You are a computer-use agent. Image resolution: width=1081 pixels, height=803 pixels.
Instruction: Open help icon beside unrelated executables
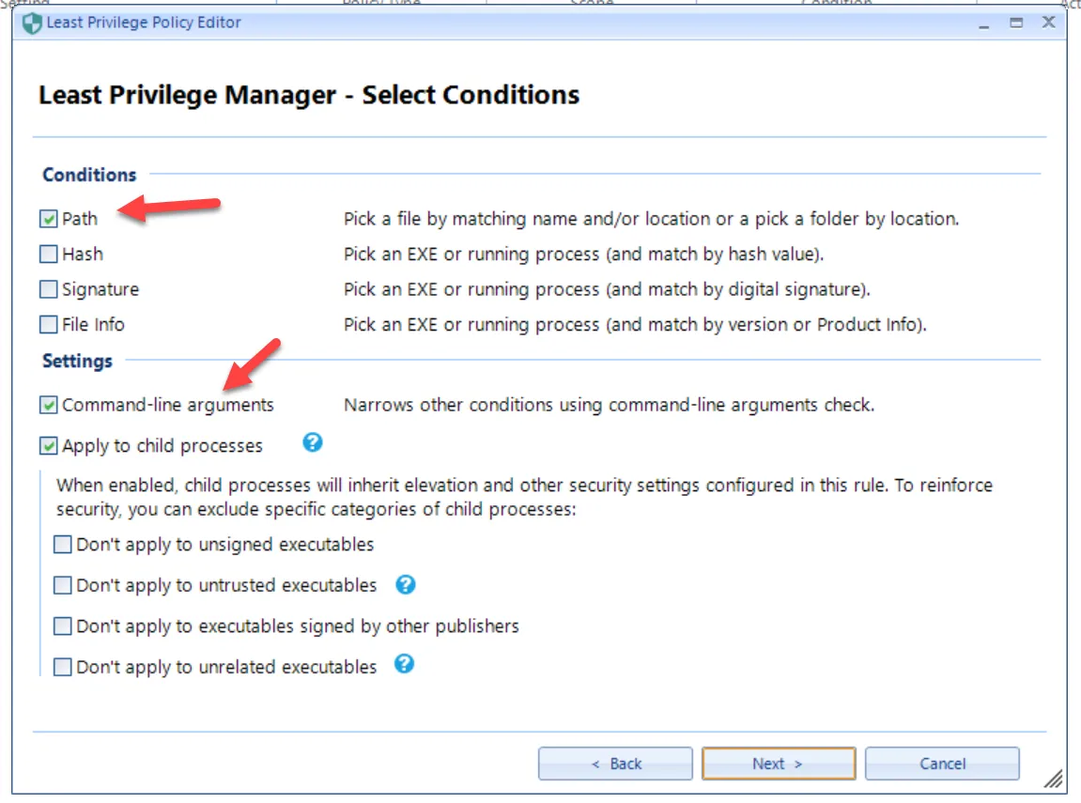click(x=405, y=665)
